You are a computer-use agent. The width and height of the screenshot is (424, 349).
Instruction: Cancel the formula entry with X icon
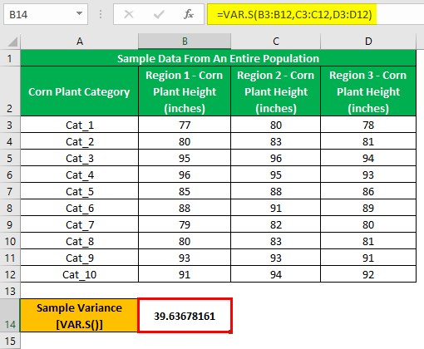[x=129, y=14]
